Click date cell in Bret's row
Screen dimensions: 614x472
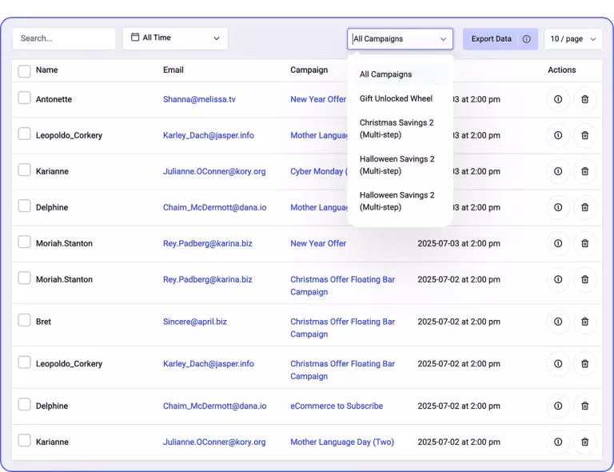point(459,322)
